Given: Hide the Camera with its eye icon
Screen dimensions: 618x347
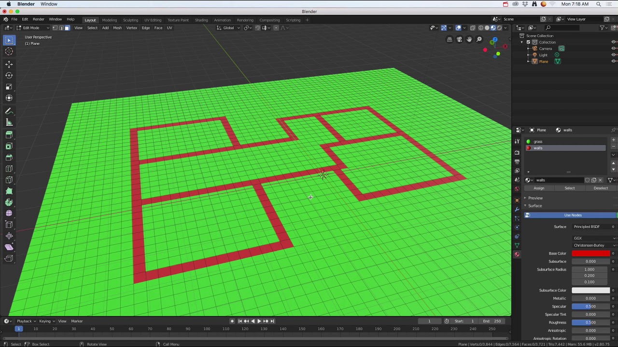Looking at the screenshot, I should (614, 49).
